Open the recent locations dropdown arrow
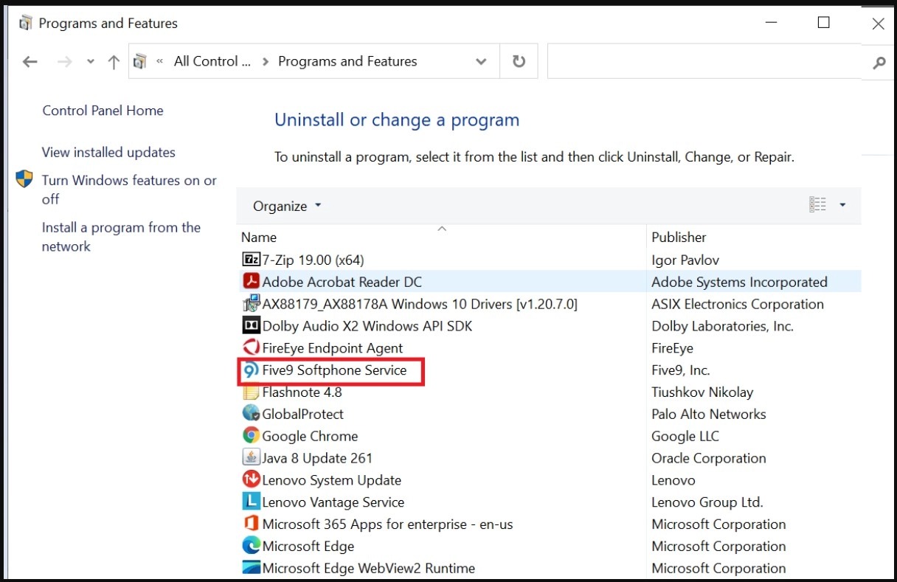This screenshot has height=582, width=897. [x=91, y=62]
